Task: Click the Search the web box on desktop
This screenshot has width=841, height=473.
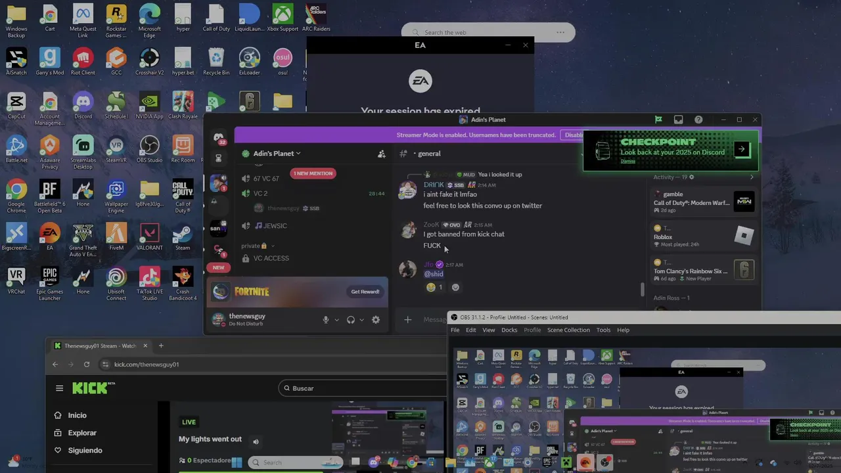Action: tap(488, 32)
